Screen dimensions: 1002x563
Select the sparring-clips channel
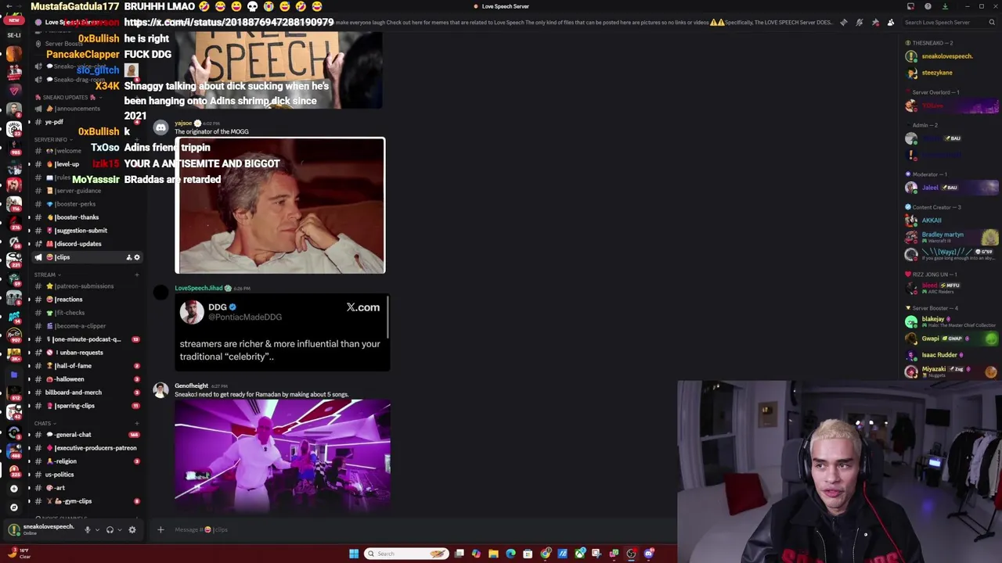point(86,406)
